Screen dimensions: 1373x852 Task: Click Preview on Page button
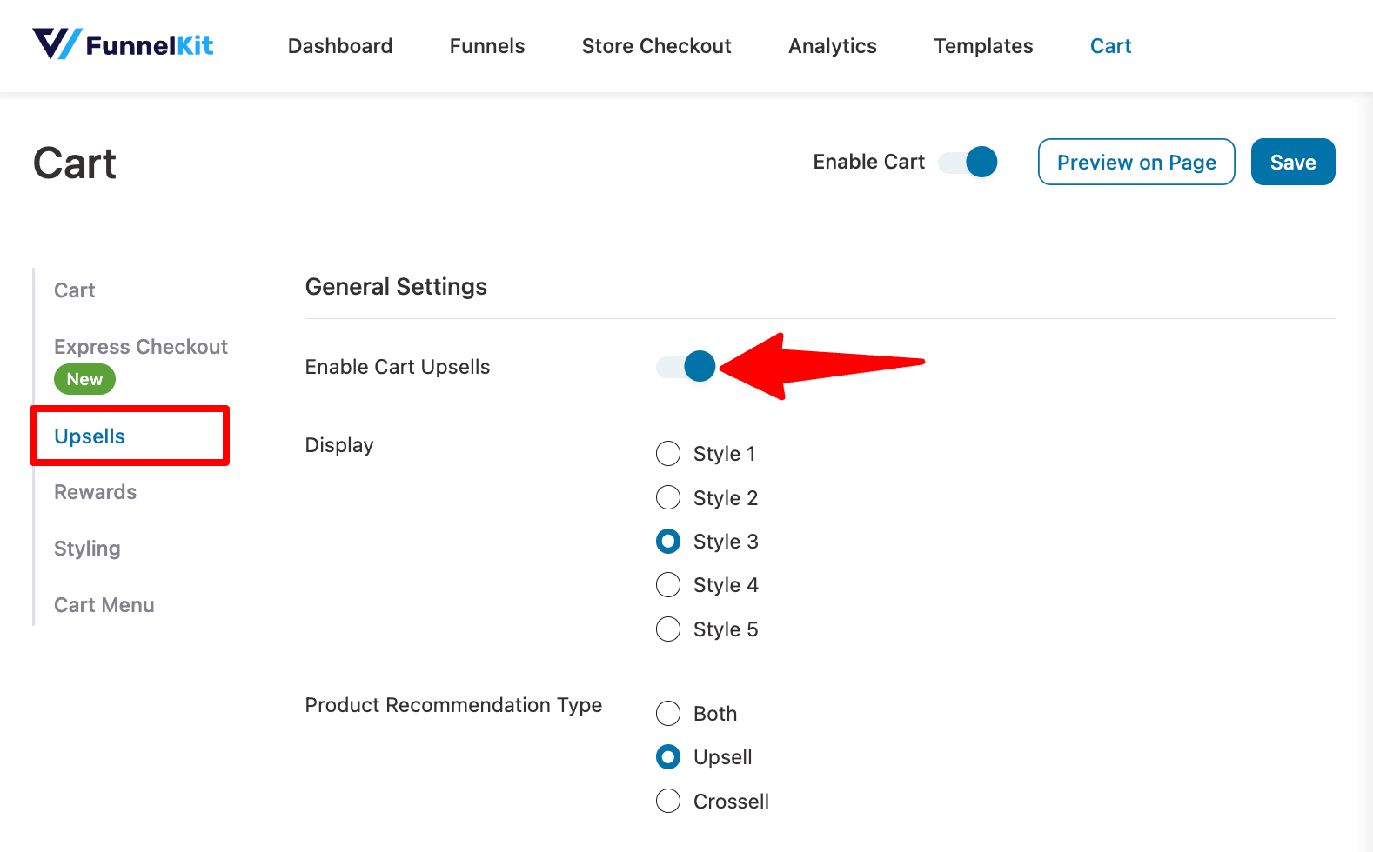click(1136, 162)
